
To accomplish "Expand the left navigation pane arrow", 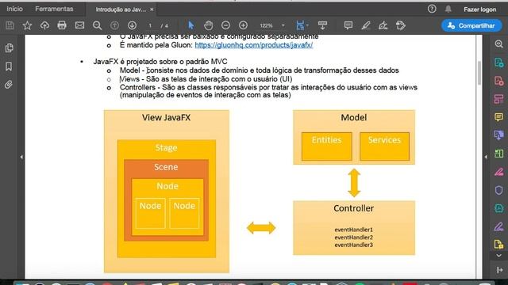I will click(x=21, y=157).
